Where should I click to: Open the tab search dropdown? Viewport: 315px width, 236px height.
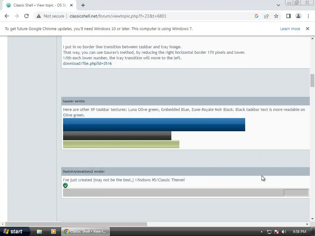coord(278,5)
